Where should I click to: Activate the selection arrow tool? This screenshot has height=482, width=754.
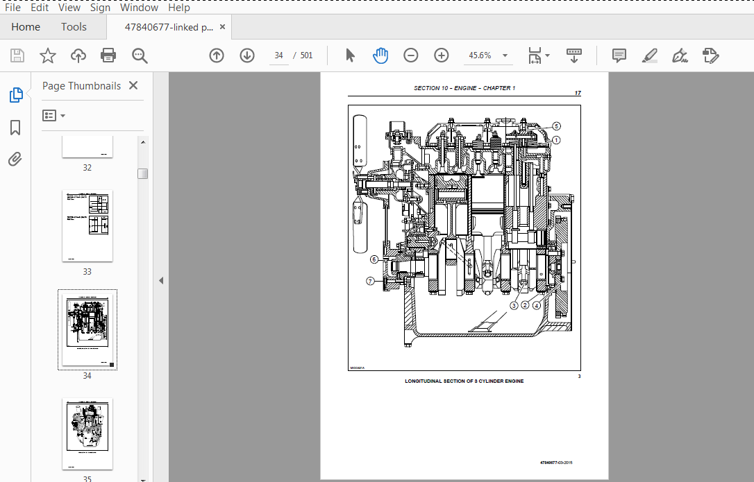(x=350, y=55)
